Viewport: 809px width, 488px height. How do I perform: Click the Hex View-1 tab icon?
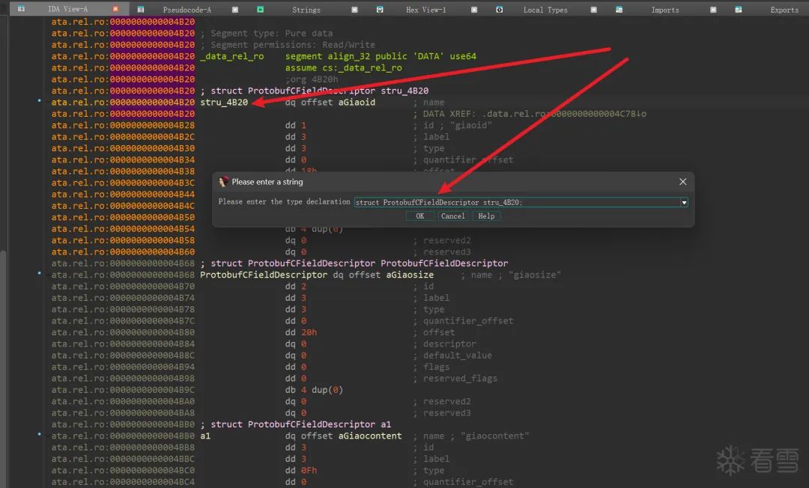click(x=380, y=9)
